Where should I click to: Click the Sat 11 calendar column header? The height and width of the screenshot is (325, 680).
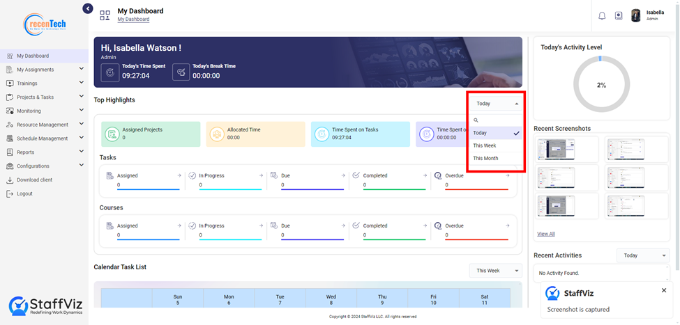tap(485, 300)
